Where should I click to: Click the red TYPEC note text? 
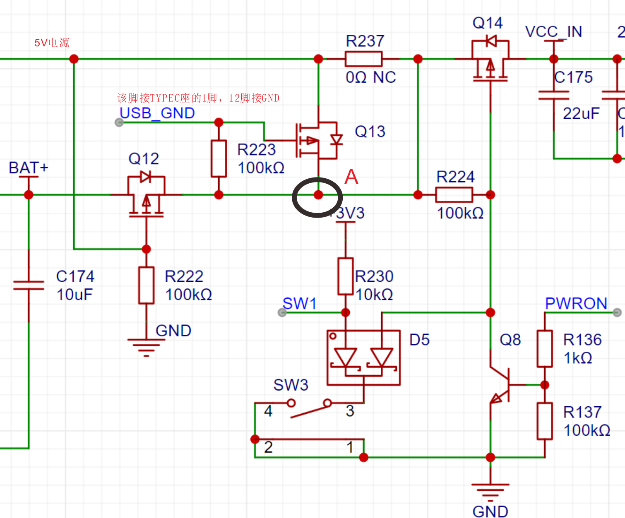(x=198, y=98)
